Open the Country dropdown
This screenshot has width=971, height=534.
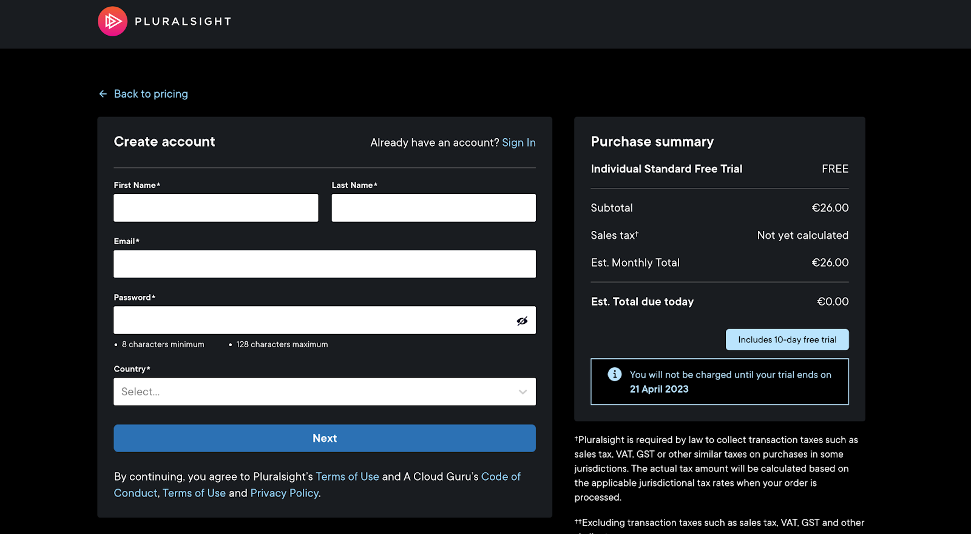325,392
